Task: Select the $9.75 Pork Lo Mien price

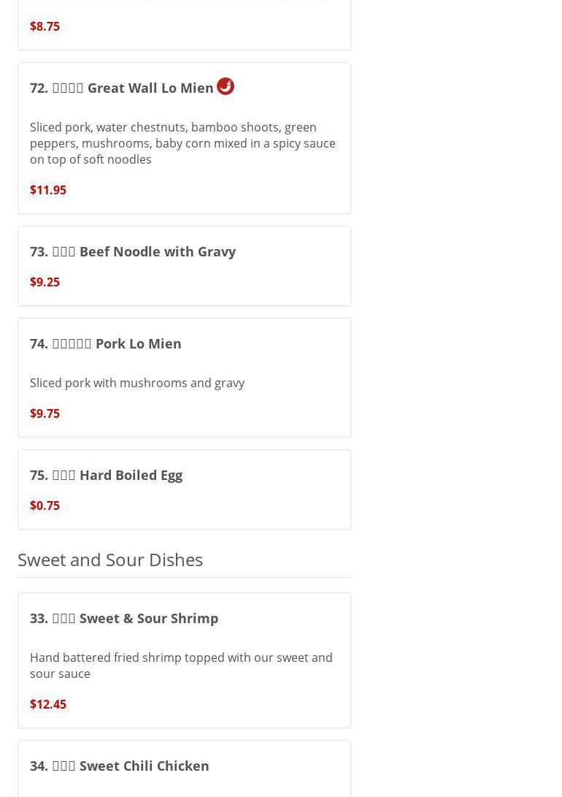Action: click(45, 413)
